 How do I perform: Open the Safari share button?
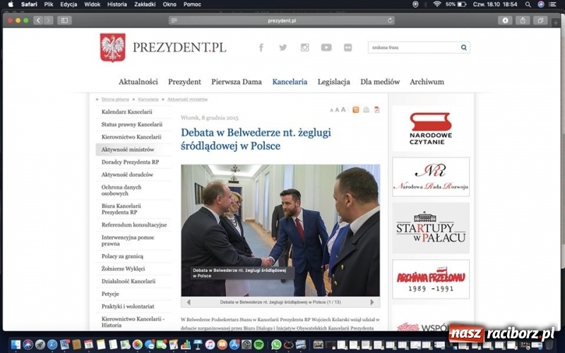pyautogui.click(x=523, y=20)
